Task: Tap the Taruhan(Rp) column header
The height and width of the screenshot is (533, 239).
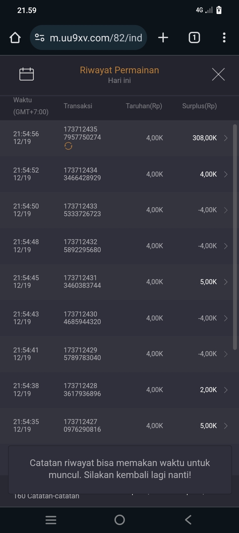Action: [144, 106]
